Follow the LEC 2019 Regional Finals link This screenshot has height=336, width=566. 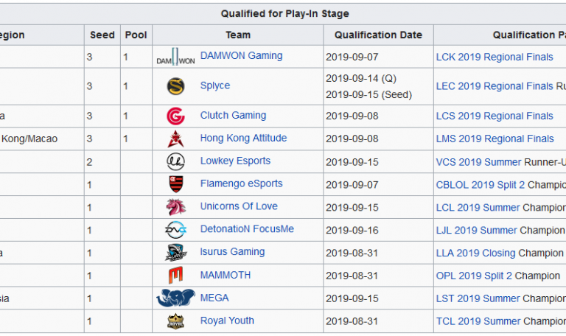494,86
